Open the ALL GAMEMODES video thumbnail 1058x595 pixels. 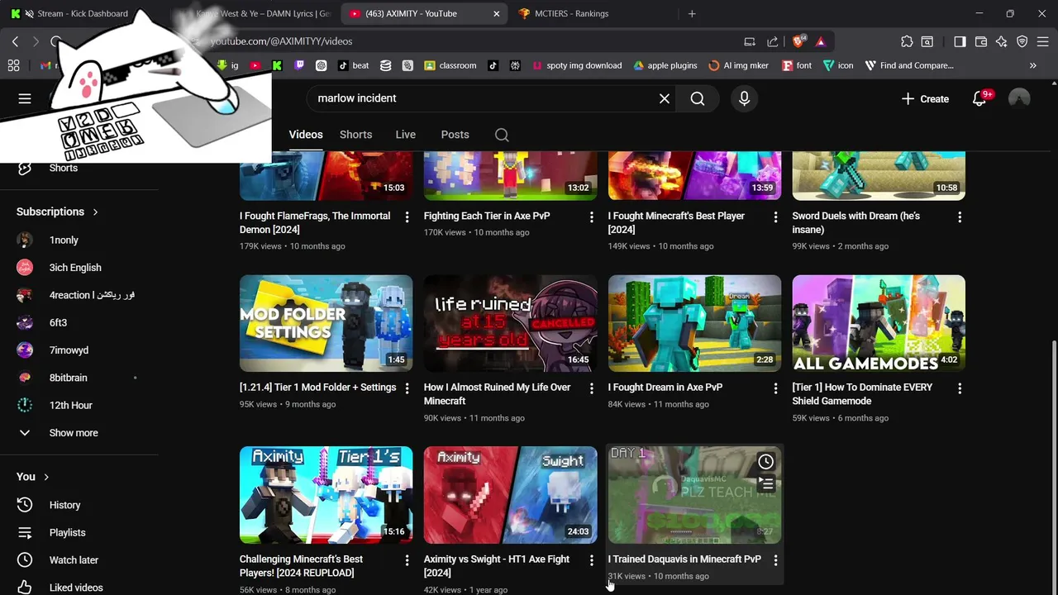(879, 323)
